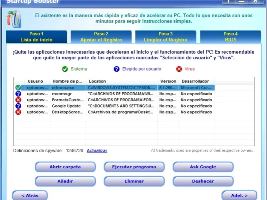Select the ctfmon.exe entry name

(x=63, y=88)
